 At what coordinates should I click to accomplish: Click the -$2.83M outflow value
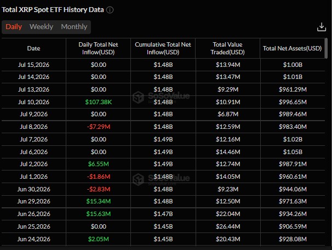(x=99, y=189)
